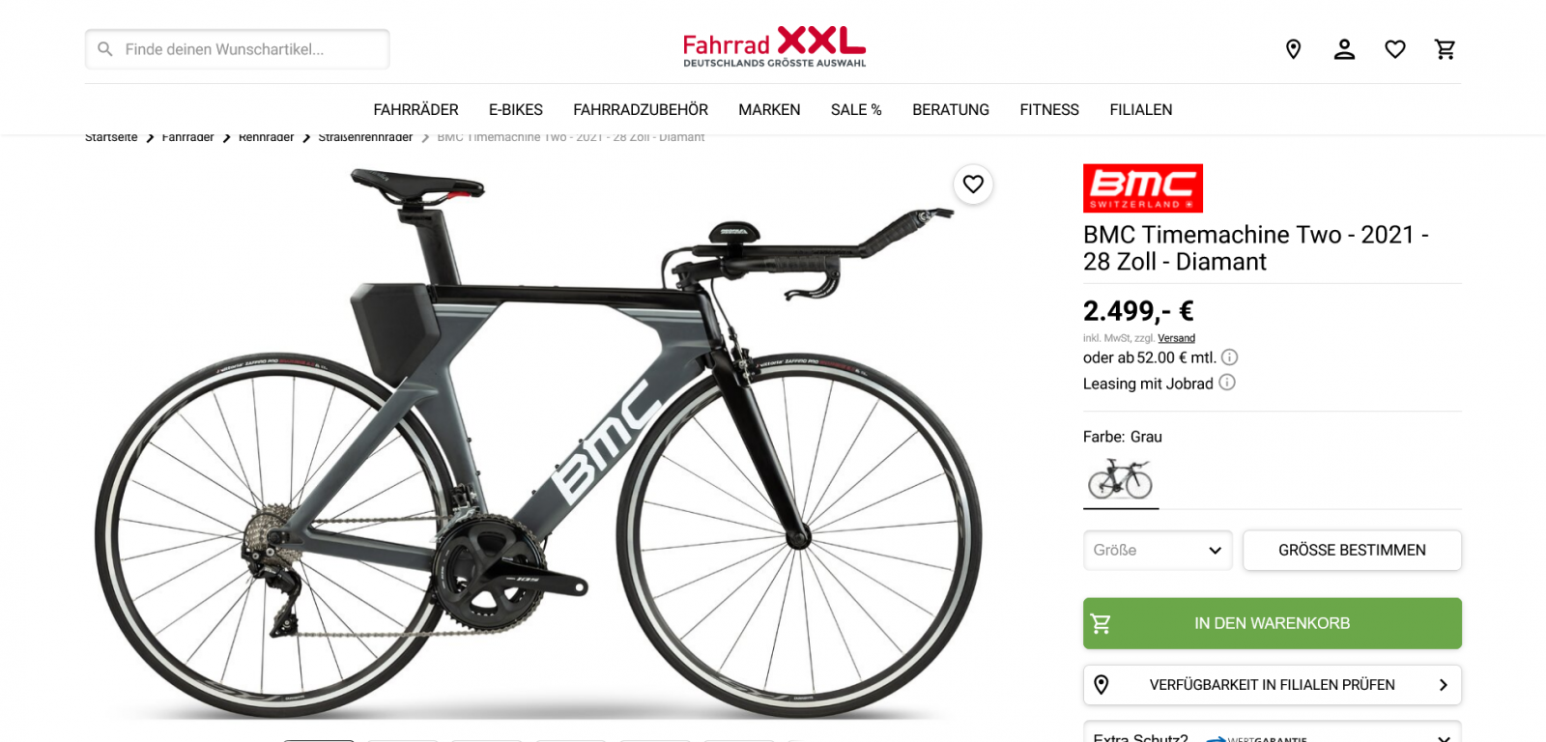Viewport: 1546px width, 742px height.
Task: Open the store locator pin icon
Action: [1293, 49]
